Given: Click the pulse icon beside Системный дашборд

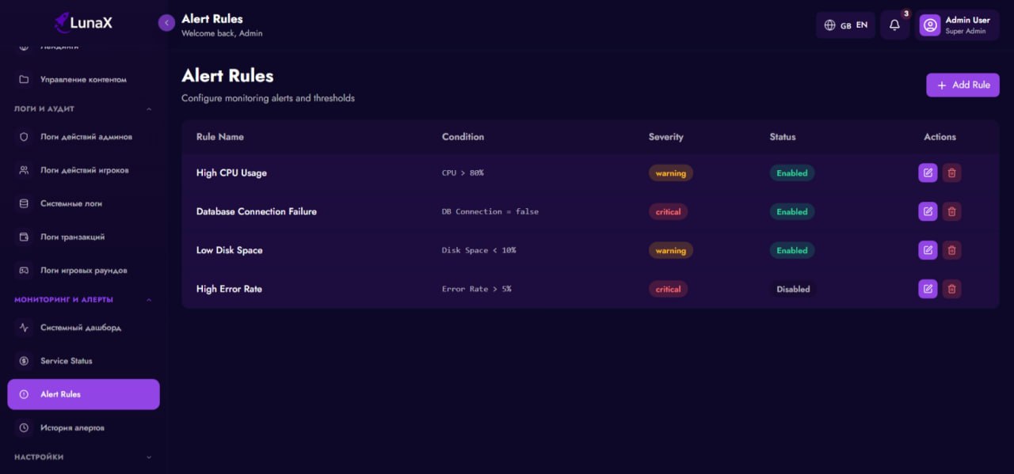Looking at the screenshot, I should click(24, 328).
